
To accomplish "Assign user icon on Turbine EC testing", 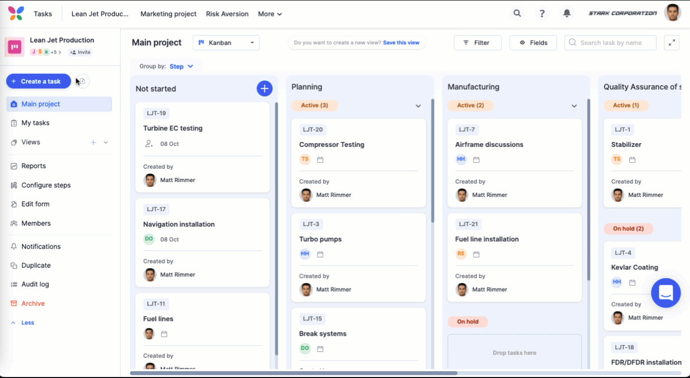I will tap(149, 144).
